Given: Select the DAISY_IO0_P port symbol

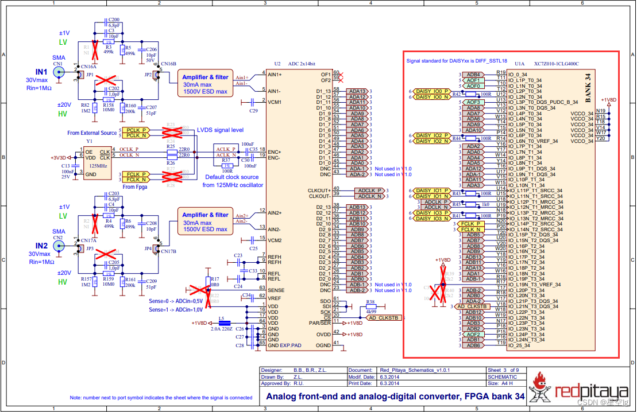Looking at the screenshot, I should click(x=431, y=91).
